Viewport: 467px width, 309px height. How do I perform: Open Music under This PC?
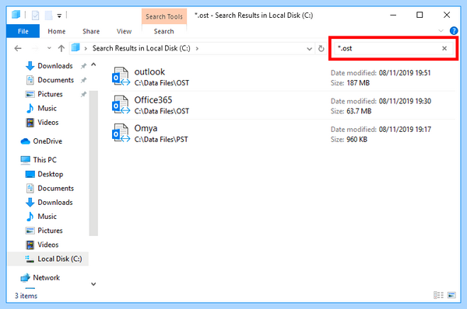(x=41, y=217)
